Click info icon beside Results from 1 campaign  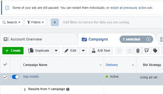(68, 89)
